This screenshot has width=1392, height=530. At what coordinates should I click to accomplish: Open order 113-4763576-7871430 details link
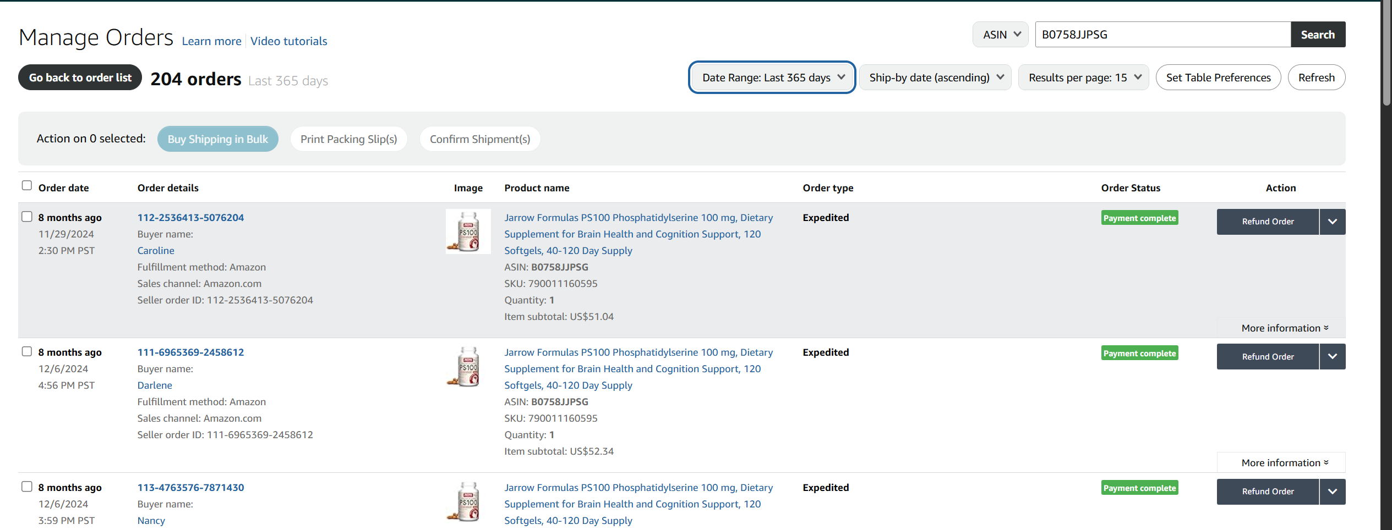(x=190, y=488)
